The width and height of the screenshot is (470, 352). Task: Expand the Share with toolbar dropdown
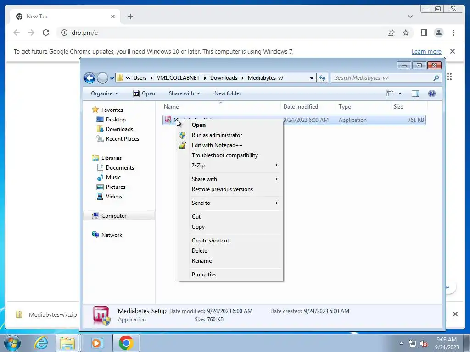[x=185, y=93]
